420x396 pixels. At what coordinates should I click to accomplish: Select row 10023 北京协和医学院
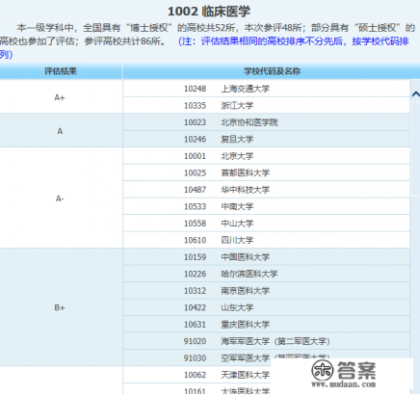click(x=266, y=122)
